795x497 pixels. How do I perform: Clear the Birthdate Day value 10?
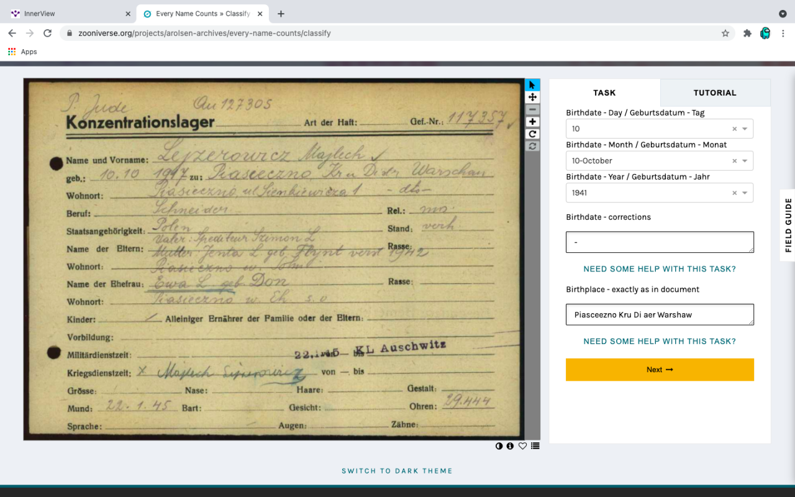pos(734,129)
